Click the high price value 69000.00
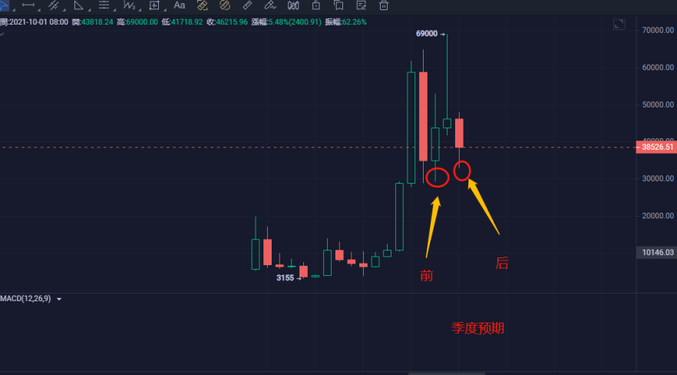This screenshot has height=375, width=677. point(142,22)
